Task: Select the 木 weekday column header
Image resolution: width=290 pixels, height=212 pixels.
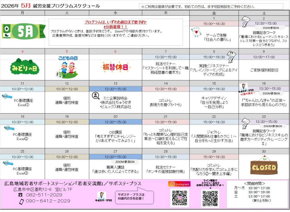Action: pyautogui.click(x=166, y=13)
